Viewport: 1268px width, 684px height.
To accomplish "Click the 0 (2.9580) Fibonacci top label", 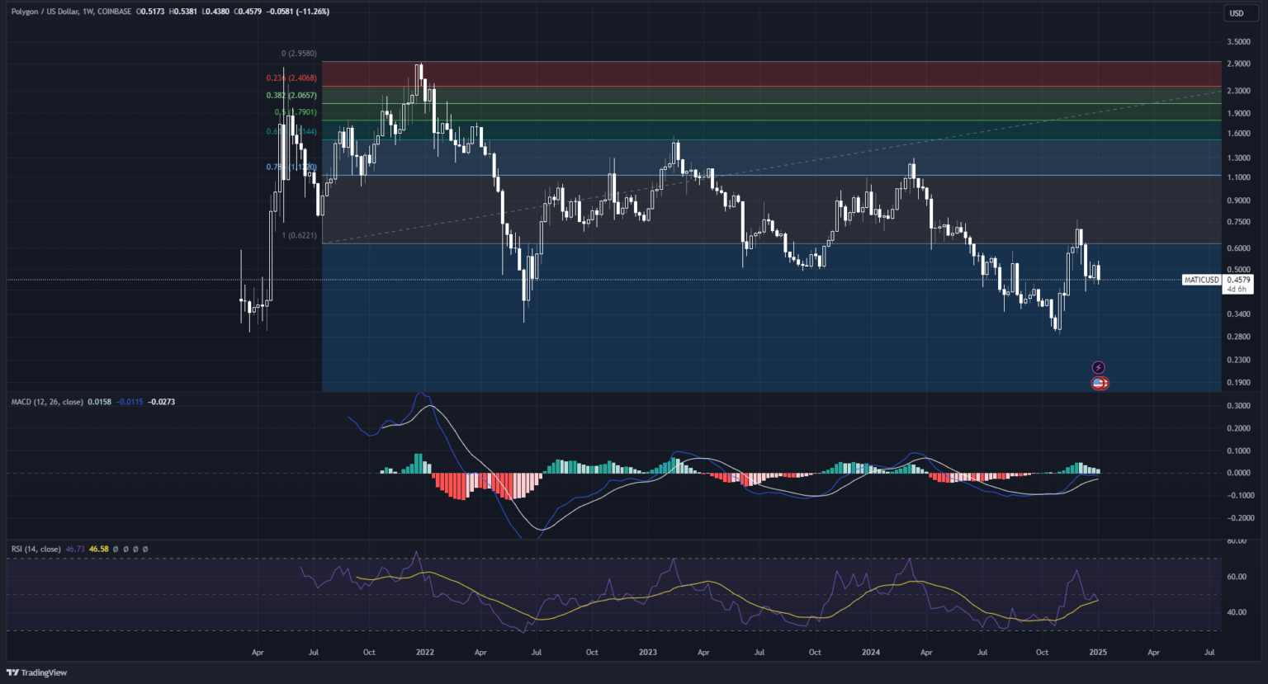I will tap(299, 54).
